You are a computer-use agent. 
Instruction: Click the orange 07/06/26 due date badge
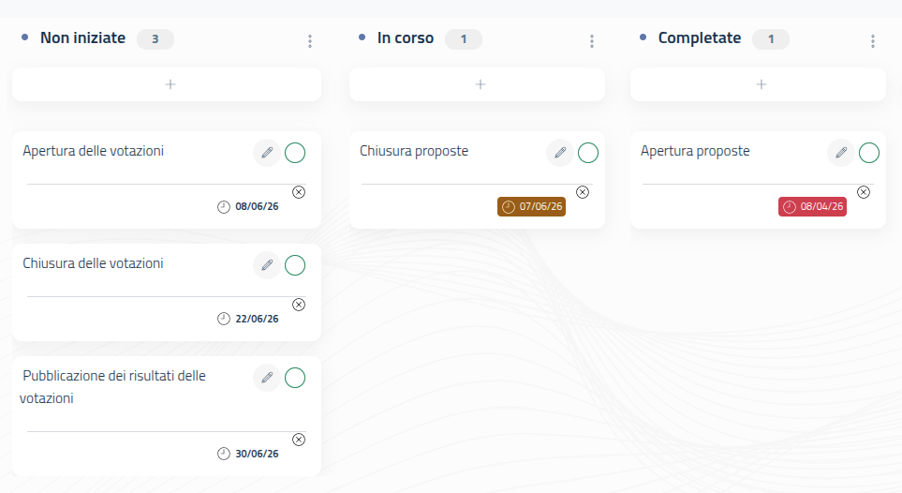click(x=531, y=207)
